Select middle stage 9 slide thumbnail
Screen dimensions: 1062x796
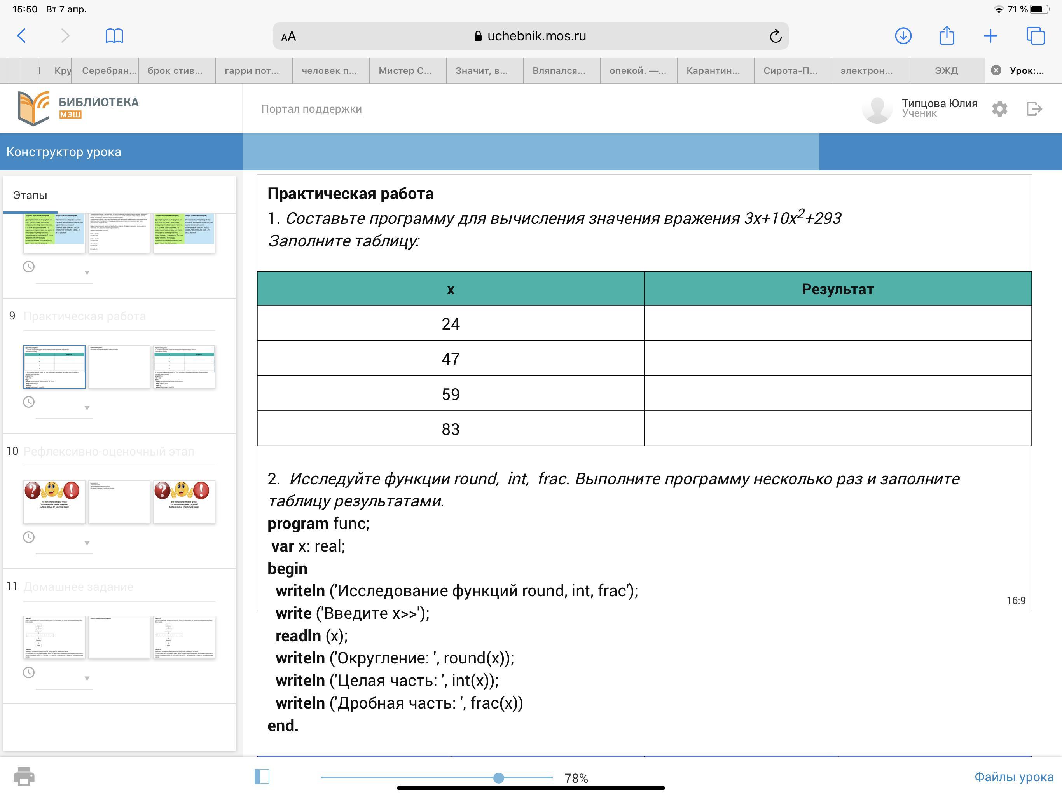pos(119,367)
